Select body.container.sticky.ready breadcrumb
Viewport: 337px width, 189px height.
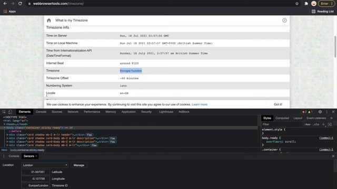tap(27, 150)
